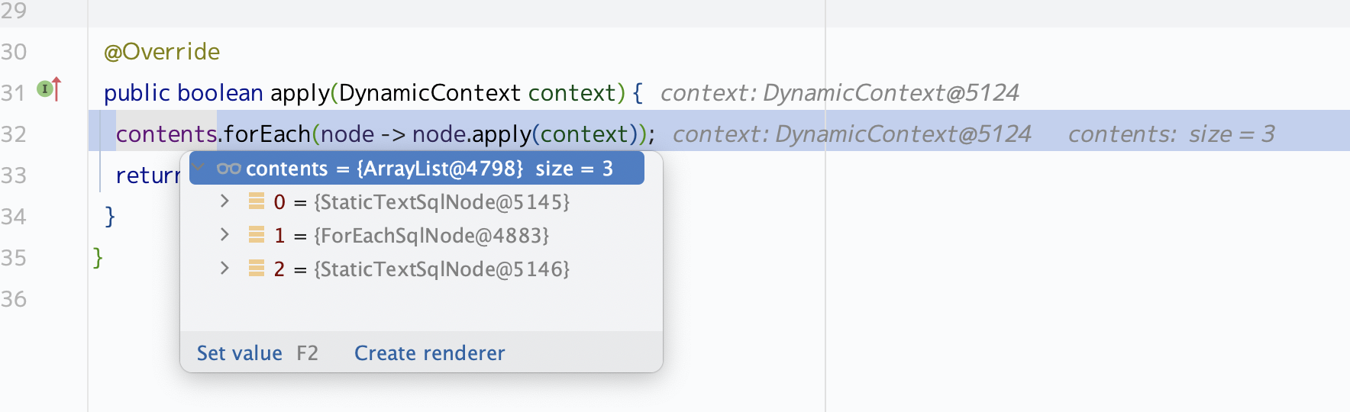Expand the ForEachSqlNode@4883 element

pyautogui.click(x=224, y=235)
